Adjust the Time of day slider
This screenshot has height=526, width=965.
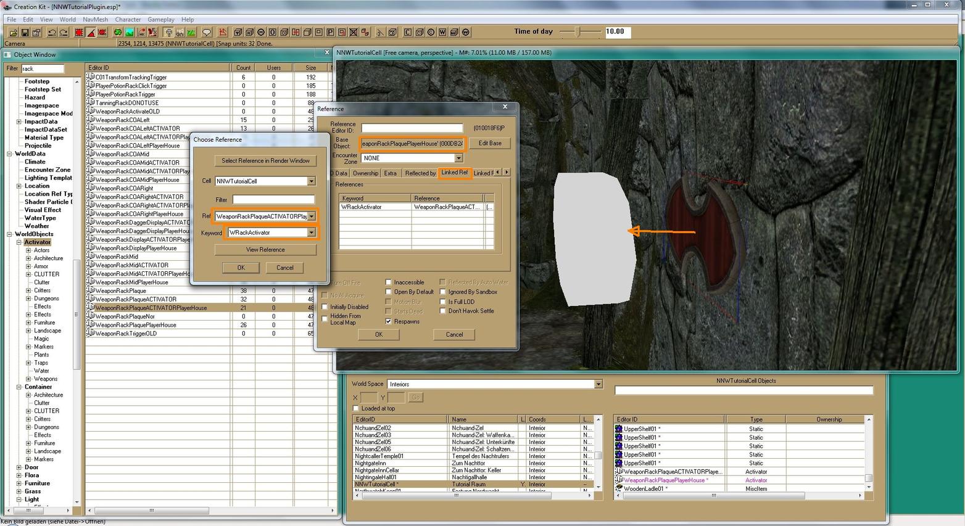pos(578,32)
